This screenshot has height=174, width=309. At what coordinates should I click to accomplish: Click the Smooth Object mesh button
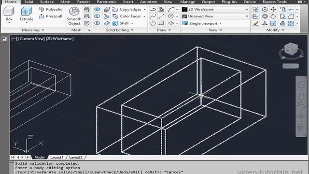[74, 16]
